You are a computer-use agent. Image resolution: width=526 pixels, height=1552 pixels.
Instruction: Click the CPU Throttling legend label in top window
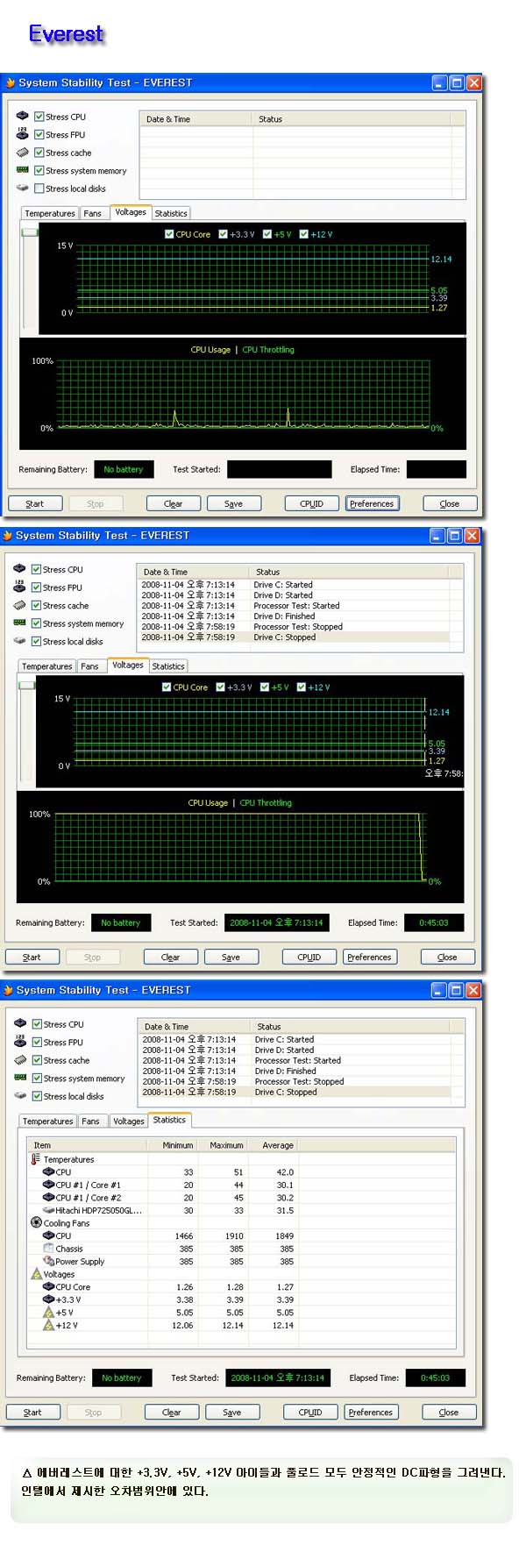coord(268,349)
